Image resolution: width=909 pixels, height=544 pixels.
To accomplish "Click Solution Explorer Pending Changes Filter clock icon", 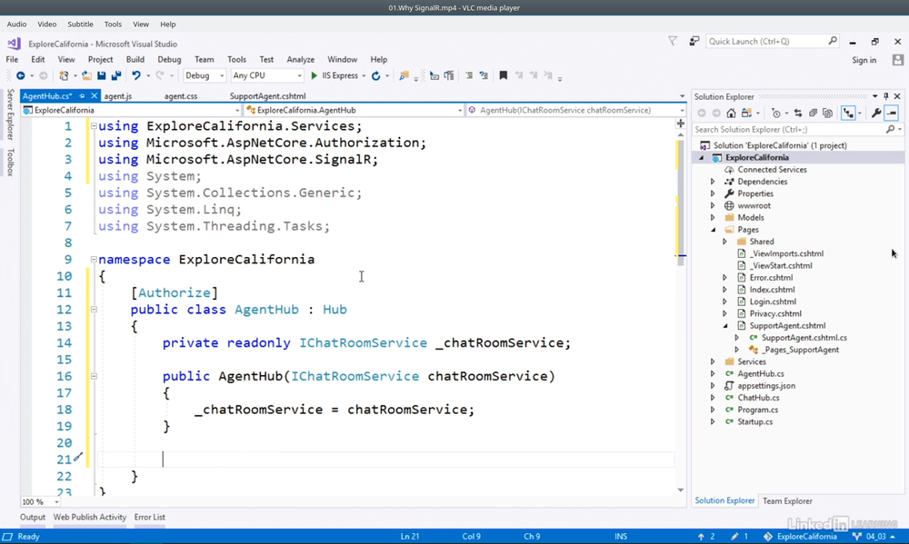I will click(x=775, y=113).
